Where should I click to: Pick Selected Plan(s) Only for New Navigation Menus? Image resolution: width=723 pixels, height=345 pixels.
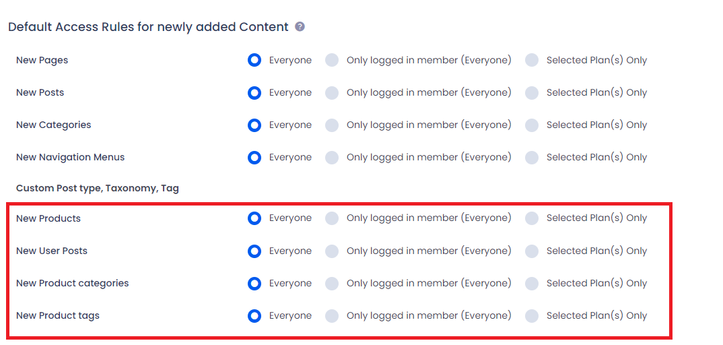coord(532,157)
